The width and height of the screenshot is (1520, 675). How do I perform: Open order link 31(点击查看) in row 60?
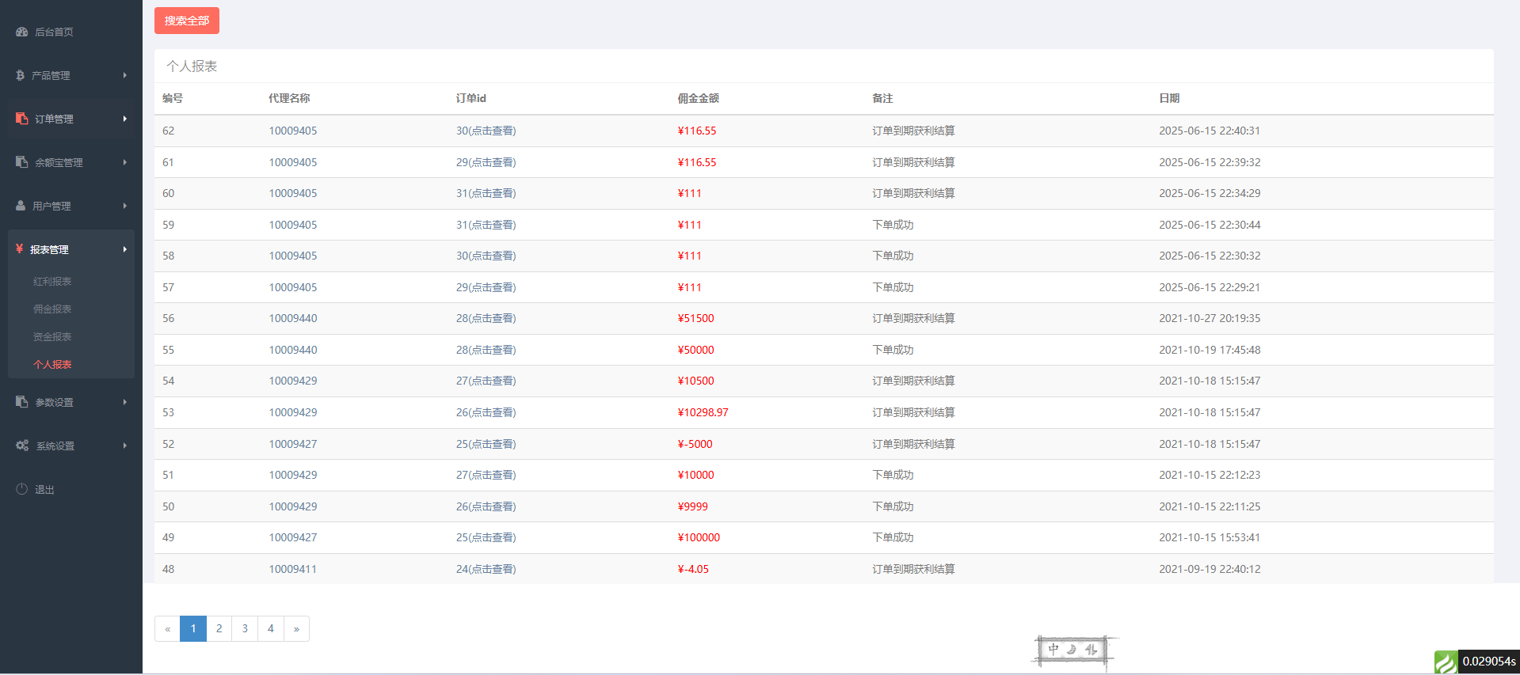pyautogui.click(x=486, y=193)
